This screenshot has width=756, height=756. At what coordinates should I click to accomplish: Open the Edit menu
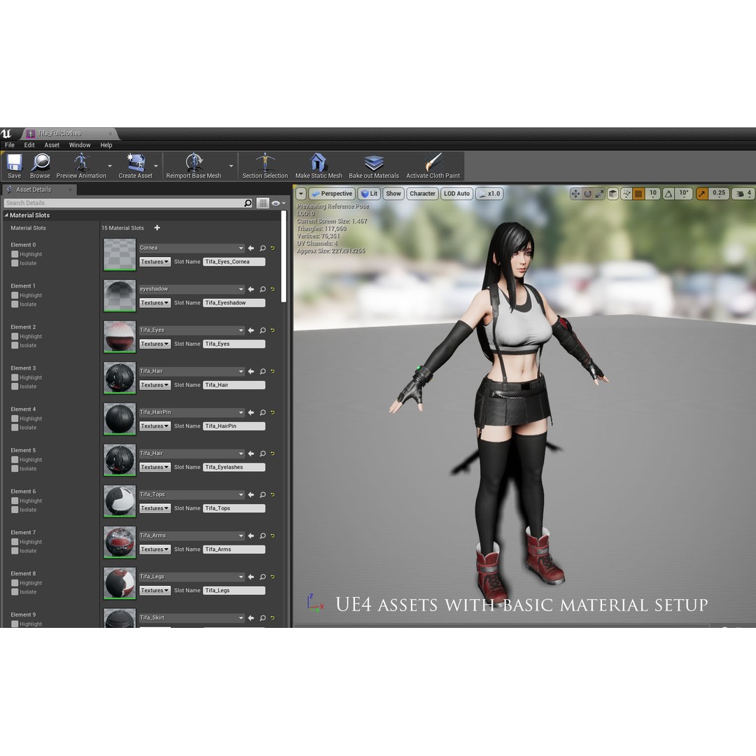(x=29, y=145)
